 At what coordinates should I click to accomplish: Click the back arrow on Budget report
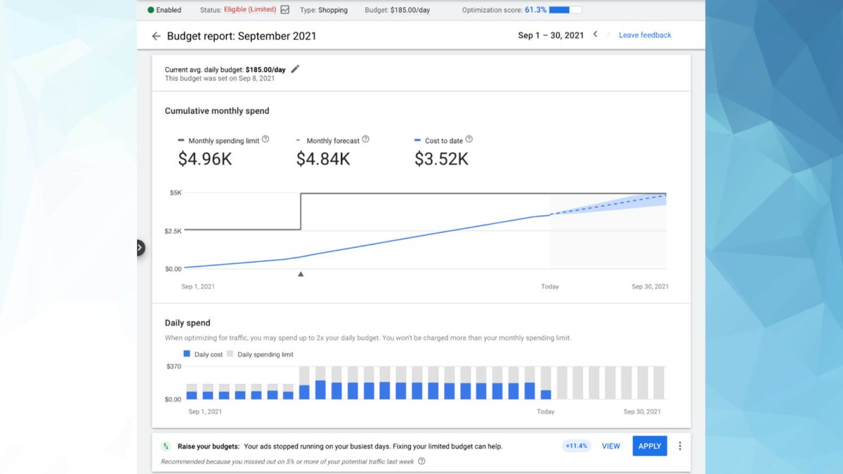coord(156,35)
